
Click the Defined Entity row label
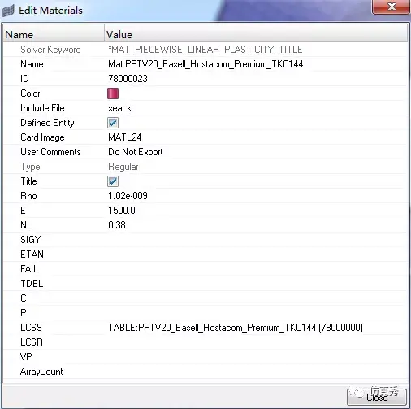[47, 123]
